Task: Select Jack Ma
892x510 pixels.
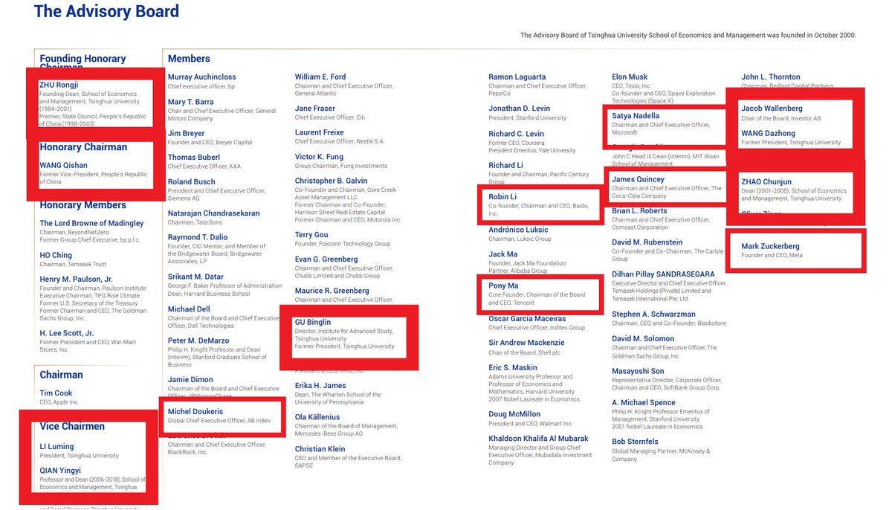Action: 503,254
